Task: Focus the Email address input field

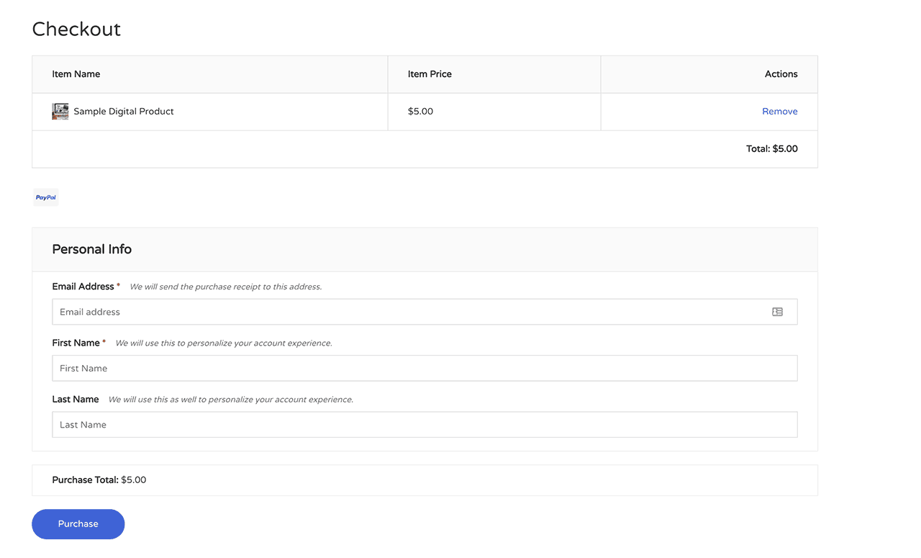Action: click(x=425, y=312)
